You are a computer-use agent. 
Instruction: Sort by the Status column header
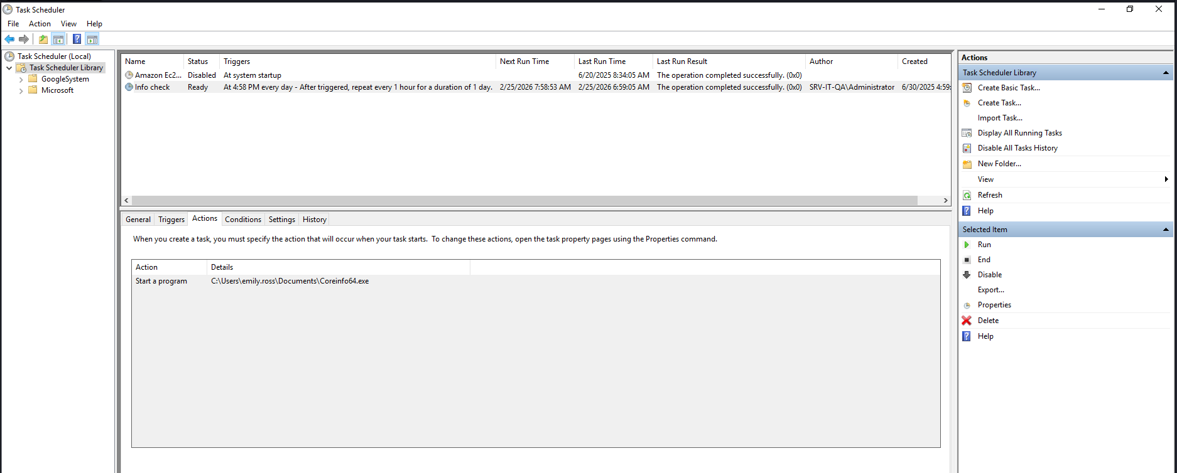click(x=202, y=61)
